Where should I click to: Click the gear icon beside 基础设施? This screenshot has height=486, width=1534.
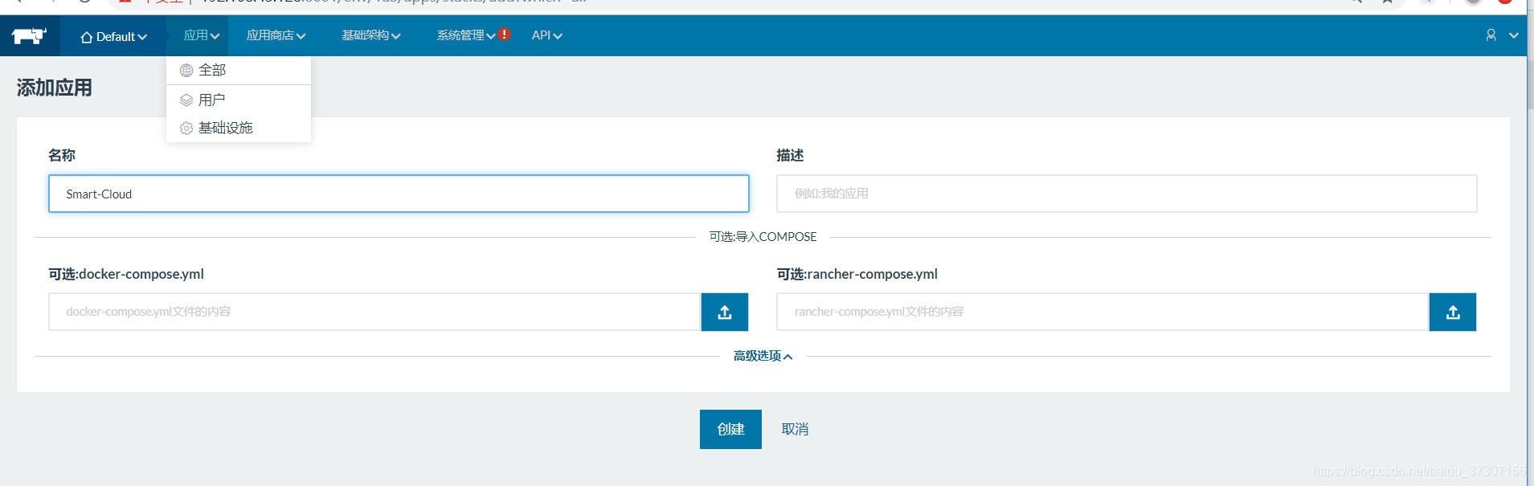coord(186,129)
